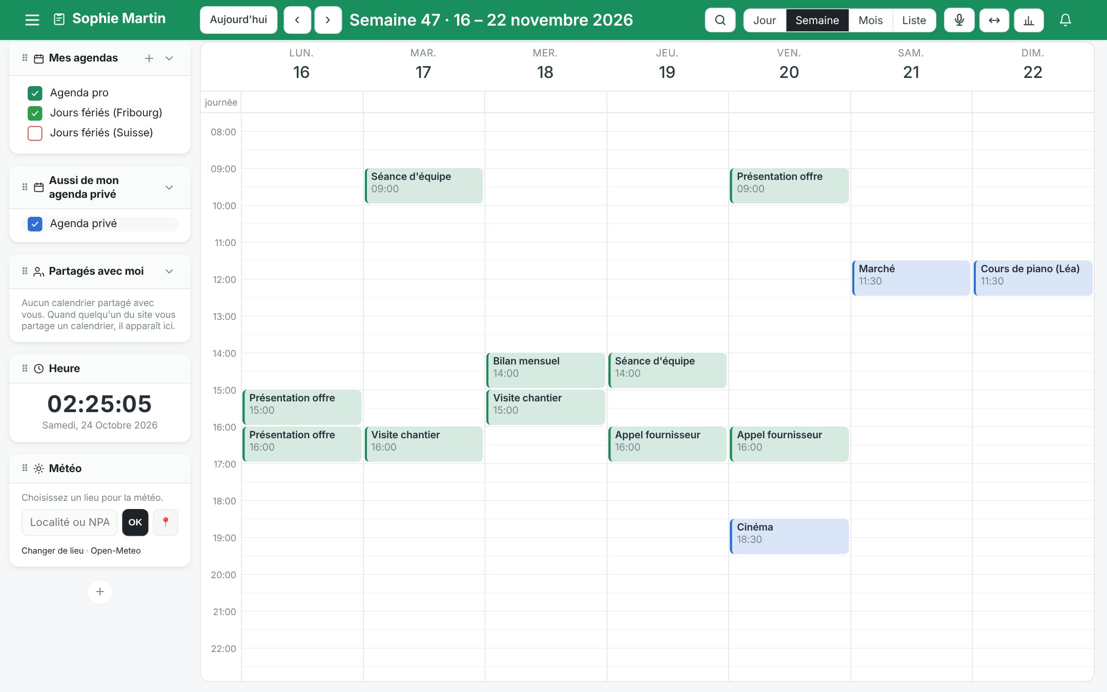Screen dimensions: 1107x692
Task: Open the Marché event on Saturday
Action: pyautogui.click(x=911, y=278)
